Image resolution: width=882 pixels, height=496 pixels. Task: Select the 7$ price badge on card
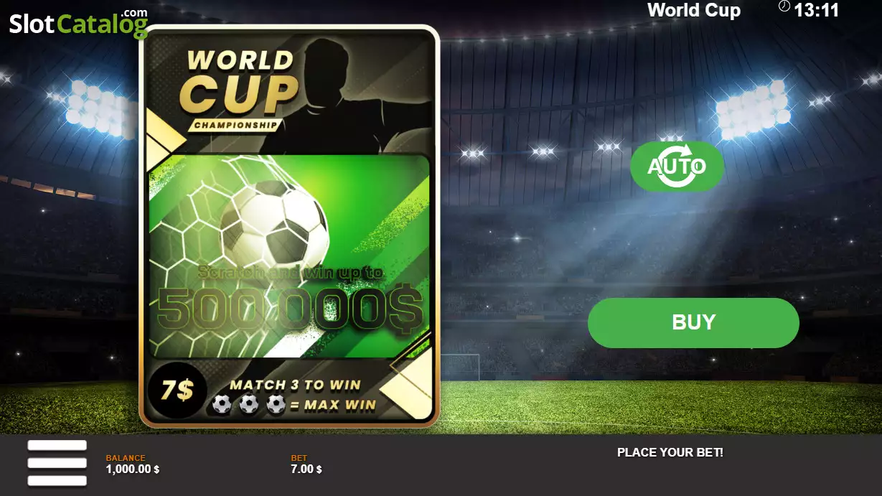click(177, 390)
